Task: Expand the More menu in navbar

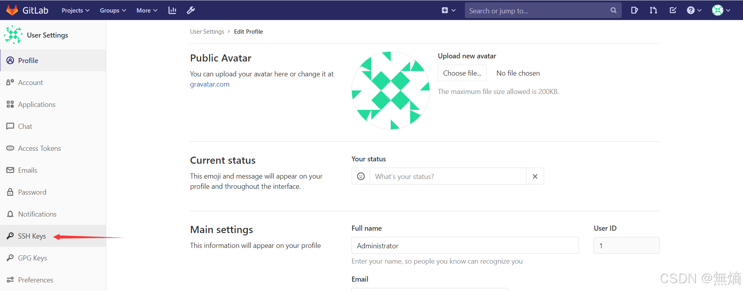Action: tap(147, 11)
